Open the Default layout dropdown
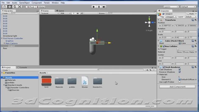The height and width of the screenshot is (112, 199). [188, 7]
